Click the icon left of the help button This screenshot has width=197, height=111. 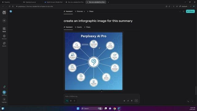(188, 101)
